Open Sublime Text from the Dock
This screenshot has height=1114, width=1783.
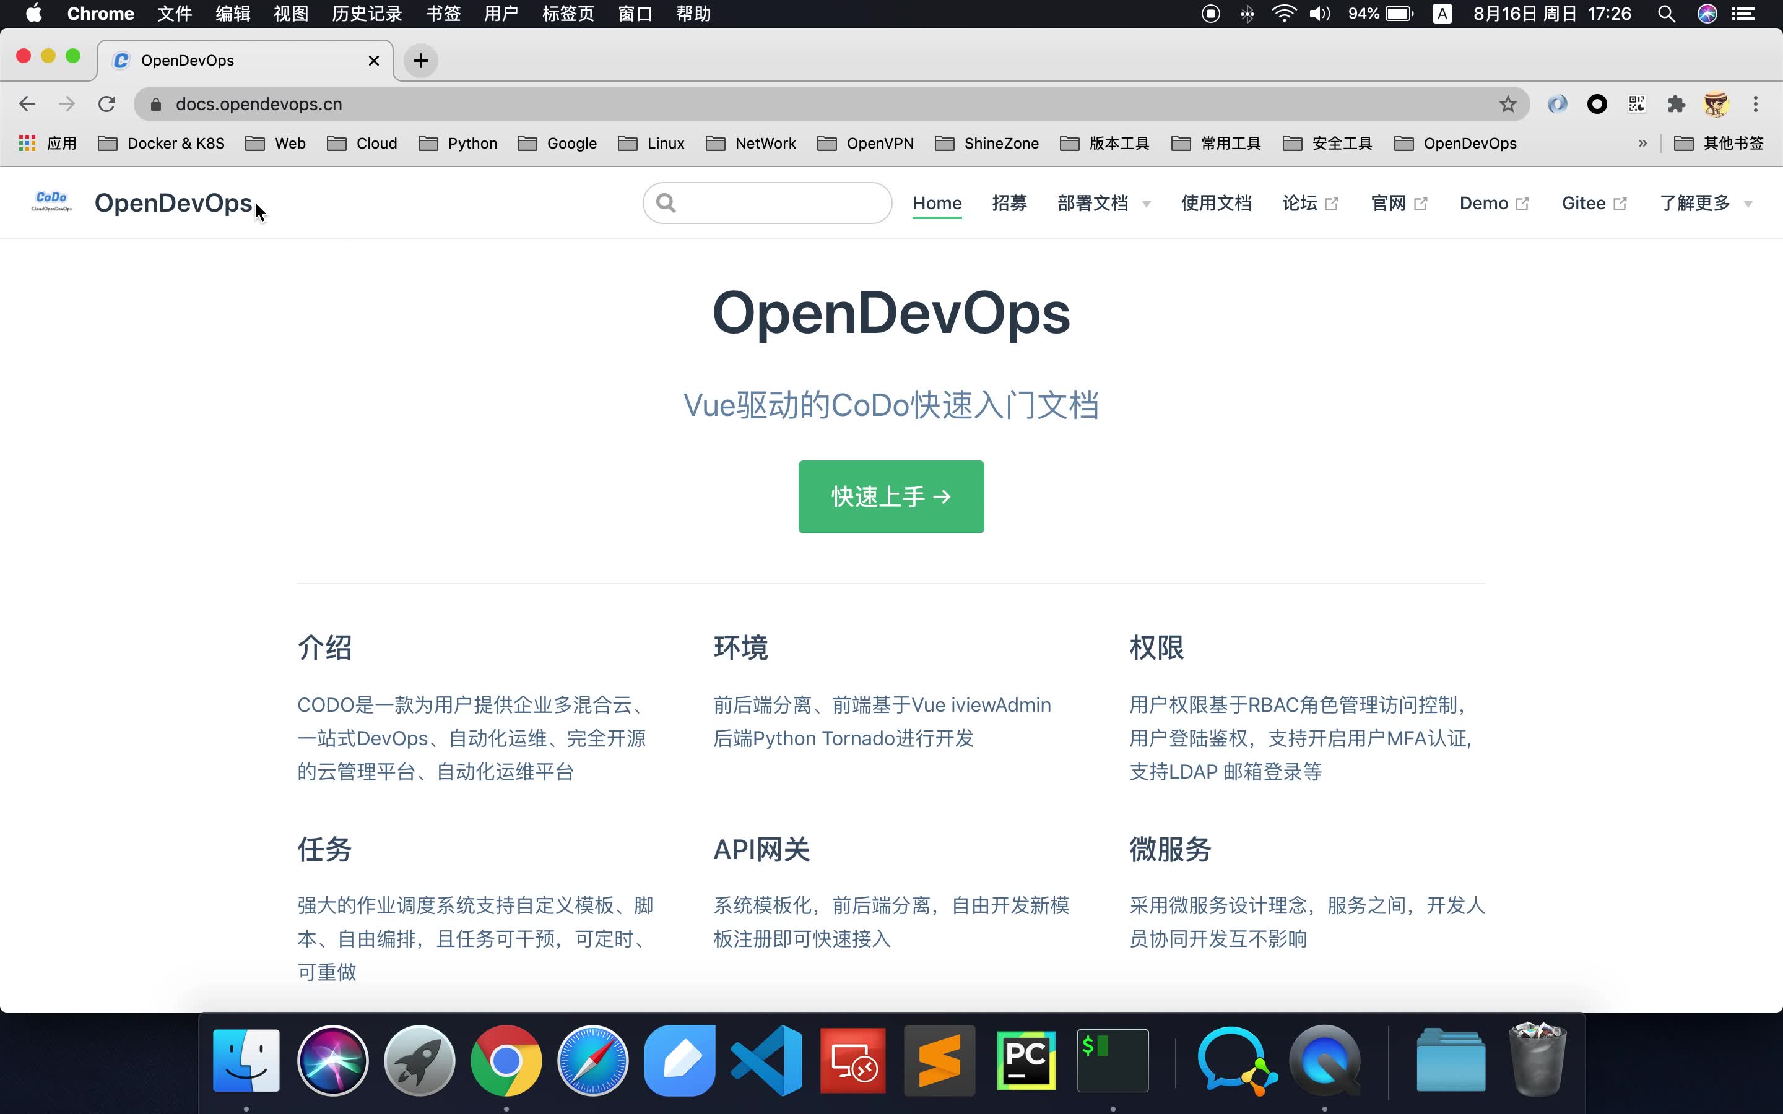[x=939, y=1060]
